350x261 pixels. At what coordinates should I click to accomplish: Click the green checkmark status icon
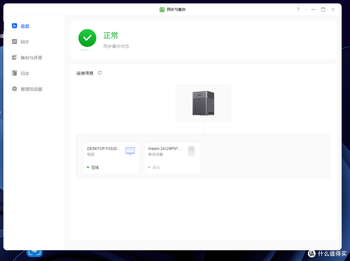coord(87,38)
